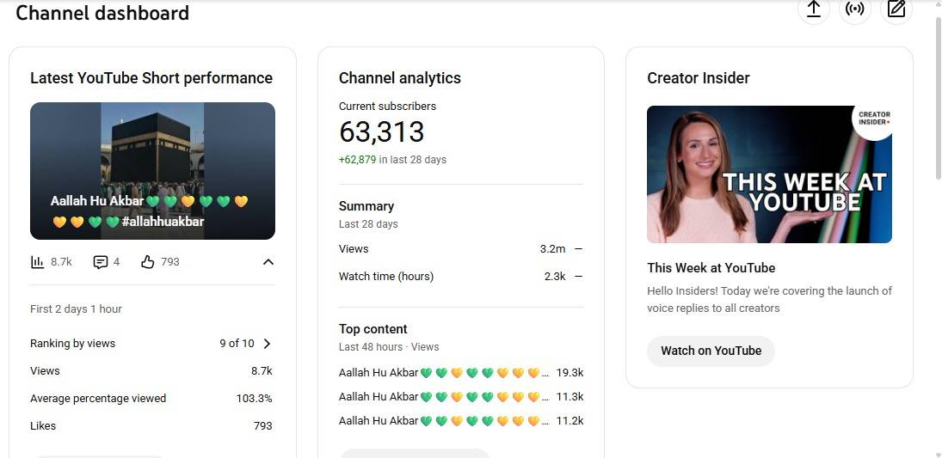Screen dimensions: 942x458
Task: Open the ranking by views arrow
Action: click(x=267, y=344)
